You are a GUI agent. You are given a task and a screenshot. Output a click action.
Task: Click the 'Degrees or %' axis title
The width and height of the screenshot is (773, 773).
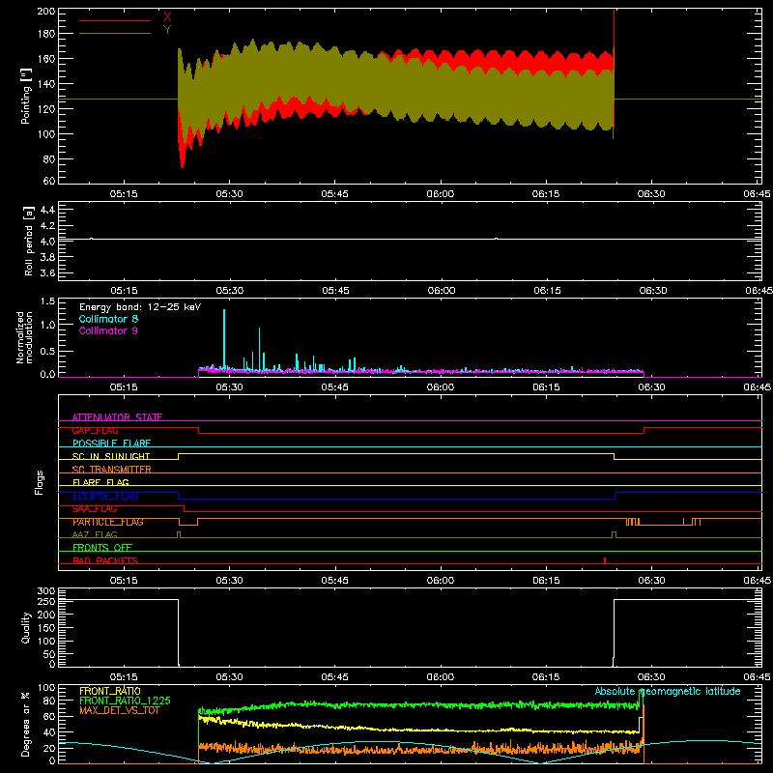click(26, 724)
